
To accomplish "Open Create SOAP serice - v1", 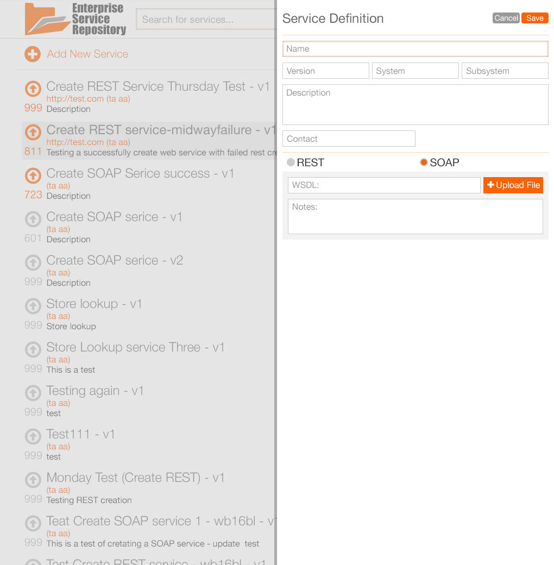I will coord(114,217).
